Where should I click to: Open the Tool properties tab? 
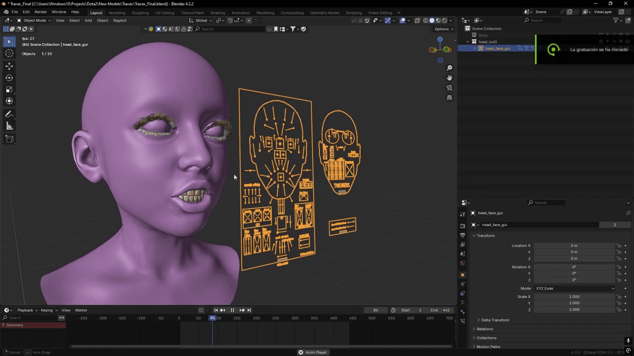point(463,214)
